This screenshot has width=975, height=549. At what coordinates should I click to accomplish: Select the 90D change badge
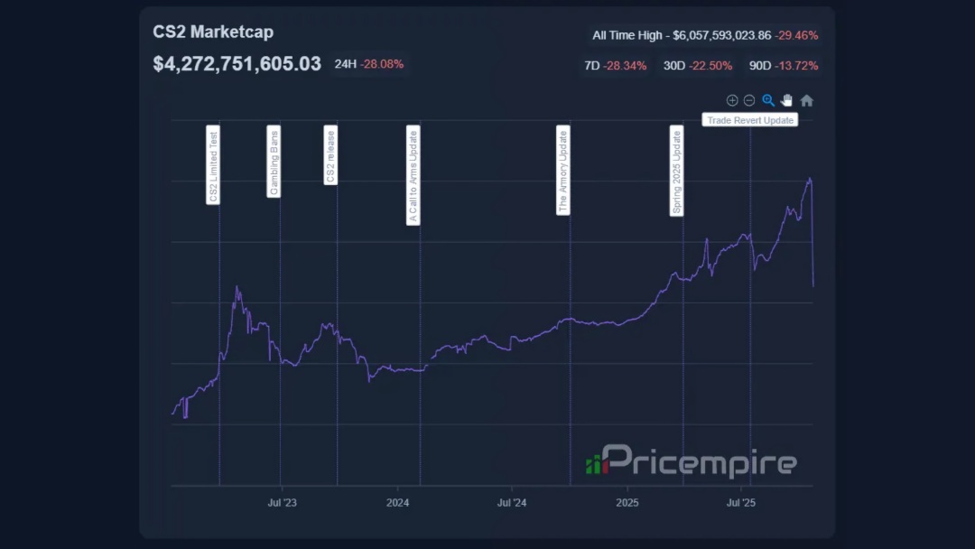(x=784, y=66)
